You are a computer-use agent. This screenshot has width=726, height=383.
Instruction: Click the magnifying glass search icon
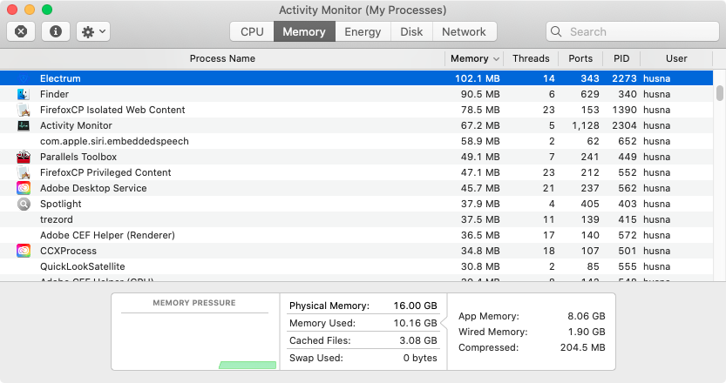[x=556, y=31]
